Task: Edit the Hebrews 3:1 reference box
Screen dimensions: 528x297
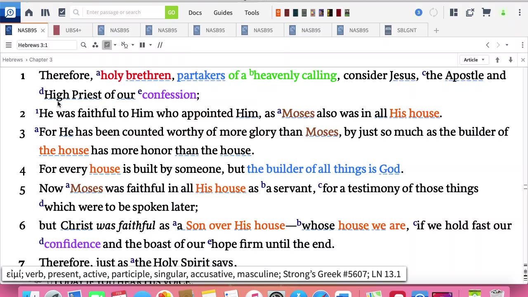Action: coord(47,45)
